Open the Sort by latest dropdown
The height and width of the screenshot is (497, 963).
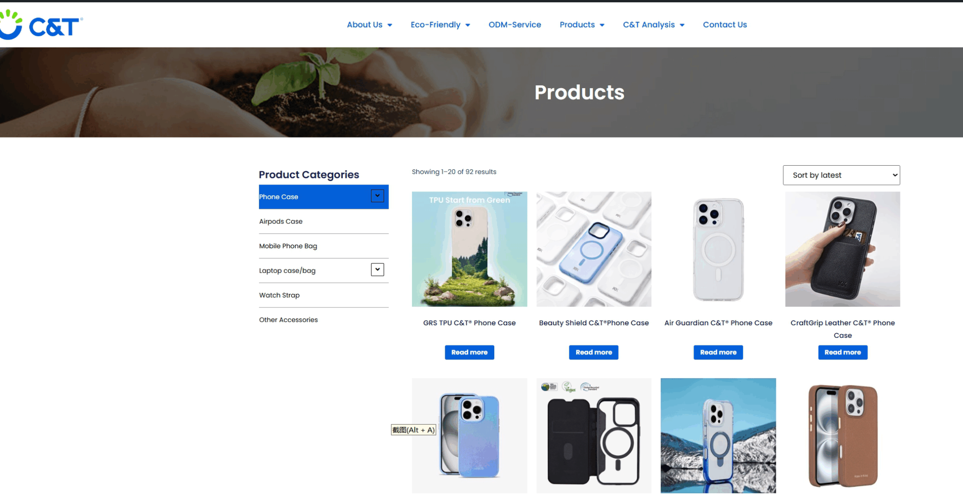(841, 175)
